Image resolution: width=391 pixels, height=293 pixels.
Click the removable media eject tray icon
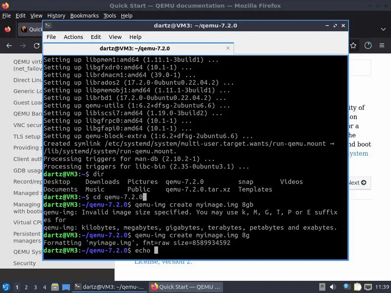[322, 287]
